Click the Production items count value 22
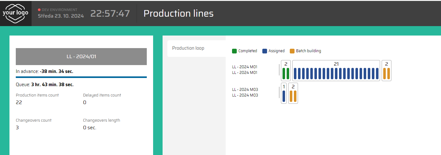 pyautogui.click(x=19, y=102)
